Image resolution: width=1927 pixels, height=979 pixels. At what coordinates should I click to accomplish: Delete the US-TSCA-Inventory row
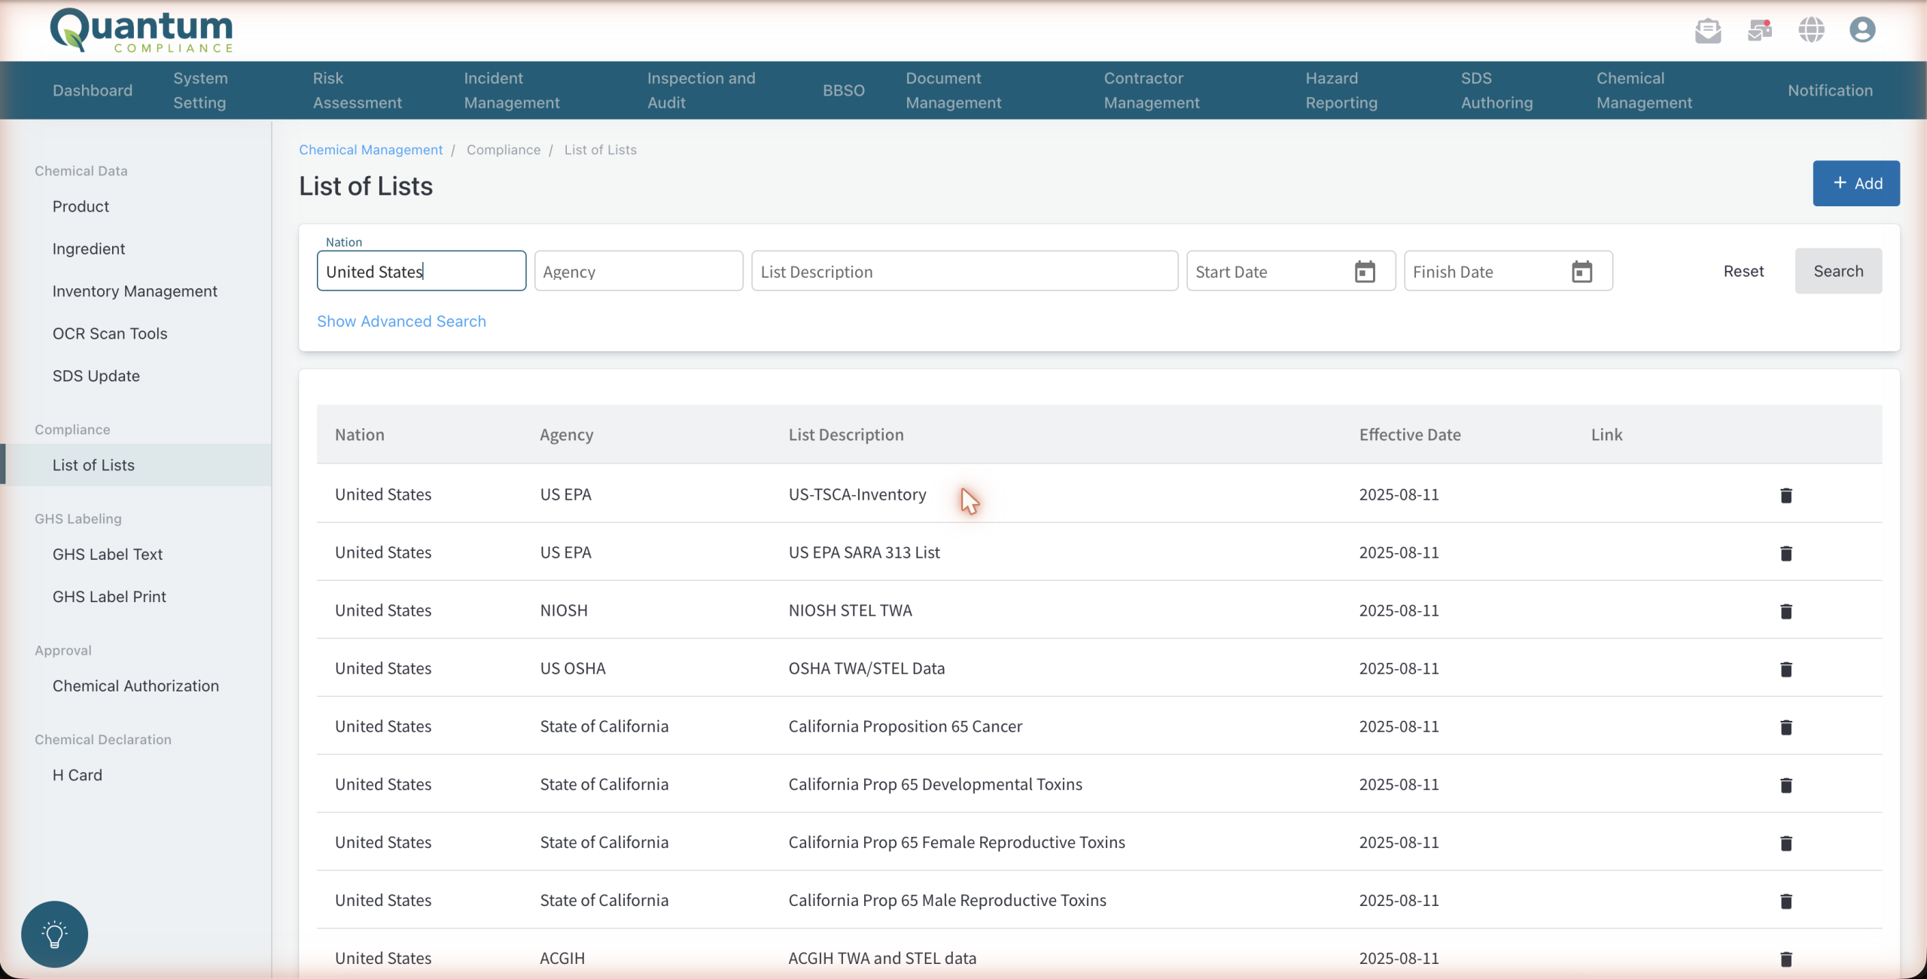[1786, 495]
